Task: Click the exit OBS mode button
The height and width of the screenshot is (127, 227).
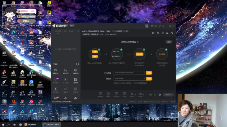Action: 169,42
